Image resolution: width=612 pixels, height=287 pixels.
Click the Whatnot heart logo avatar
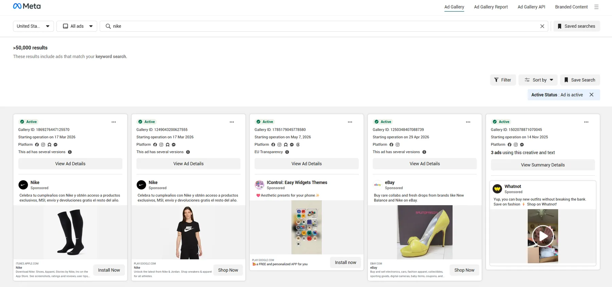click(497, 189)
